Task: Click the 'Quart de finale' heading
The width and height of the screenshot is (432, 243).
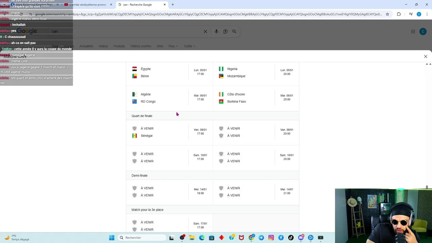Action: (x=142, y=116)
